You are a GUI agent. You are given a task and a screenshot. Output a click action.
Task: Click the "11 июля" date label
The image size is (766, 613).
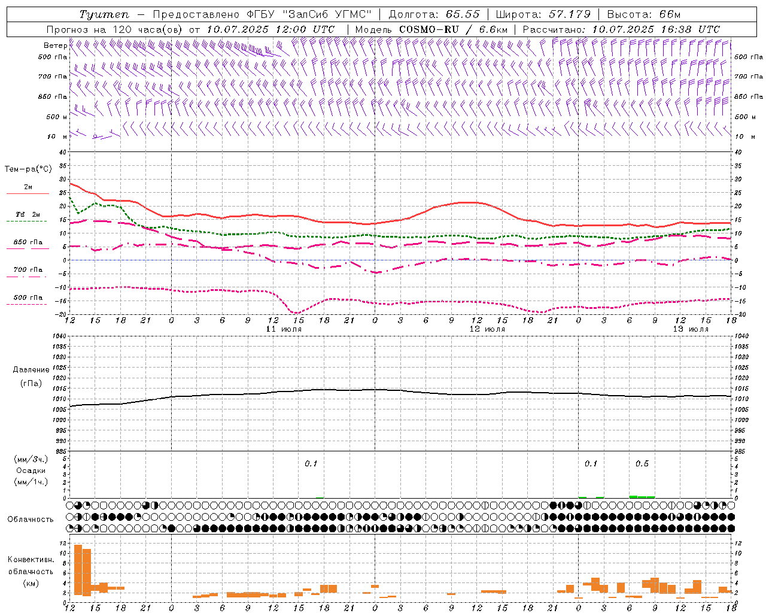click(284, 329)
